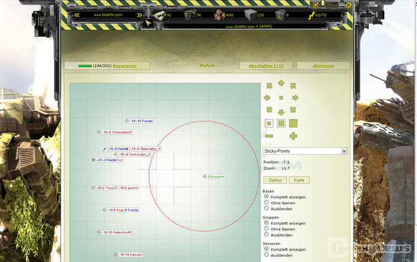Select the '-16:-4 Terminator_X' base label
Viewport: 417px width, 262px height.
tap(135, 154)
